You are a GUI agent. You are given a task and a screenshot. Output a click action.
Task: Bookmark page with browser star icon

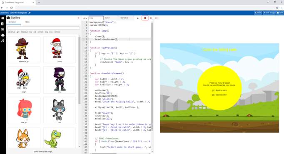coord(277,7)
